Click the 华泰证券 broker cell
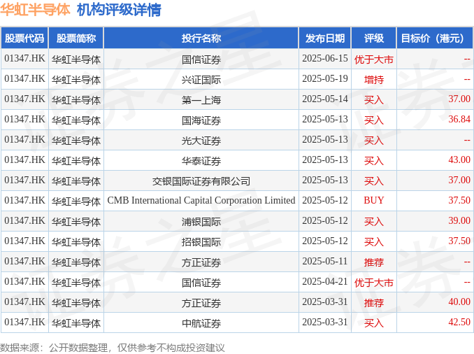The height and width of the screenshot is (354, 474). (201, 161)
